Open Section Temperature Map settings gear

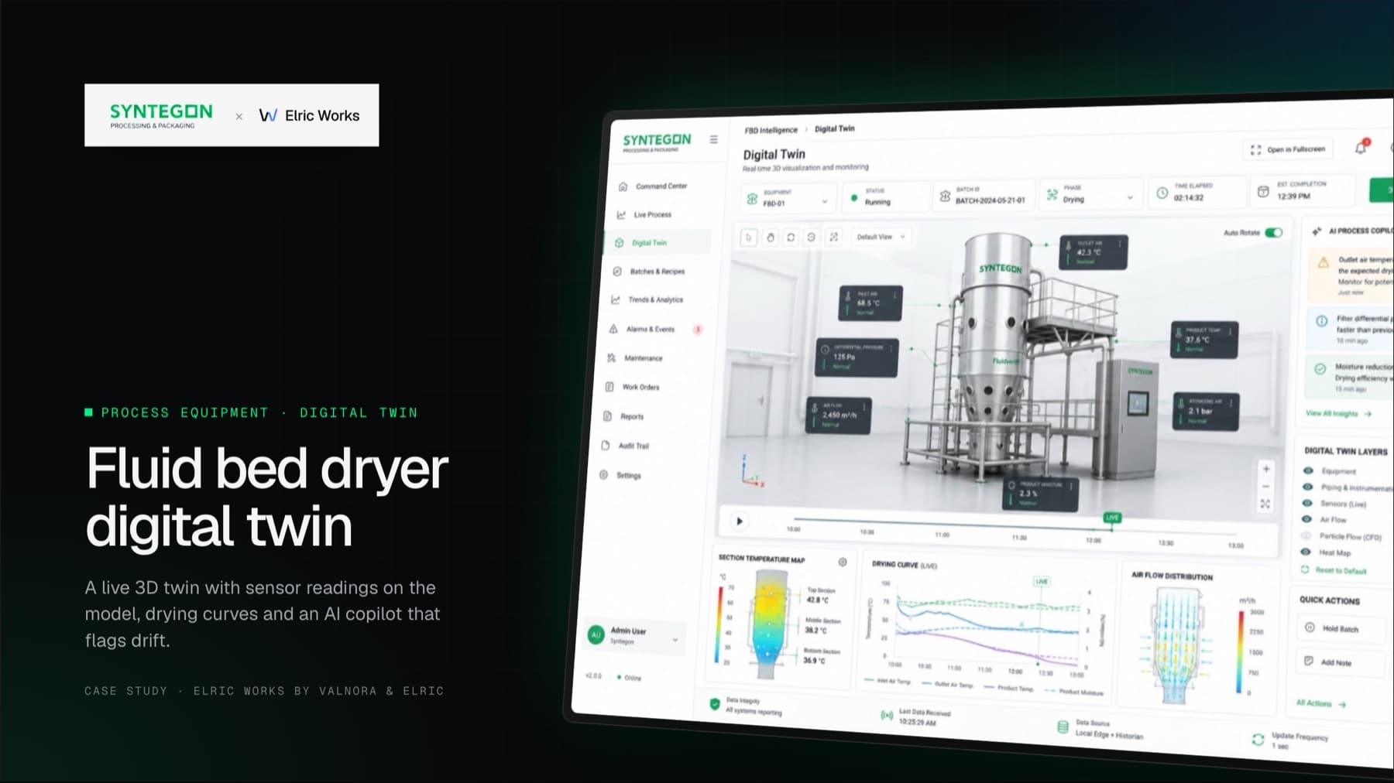coord(843,562)
